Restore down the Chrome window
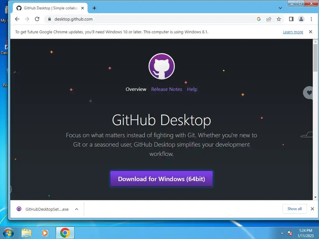Screen dimensions: 319x239 [300, 3]
